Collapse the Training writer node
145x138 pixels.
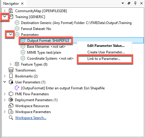tap(5, 17)
